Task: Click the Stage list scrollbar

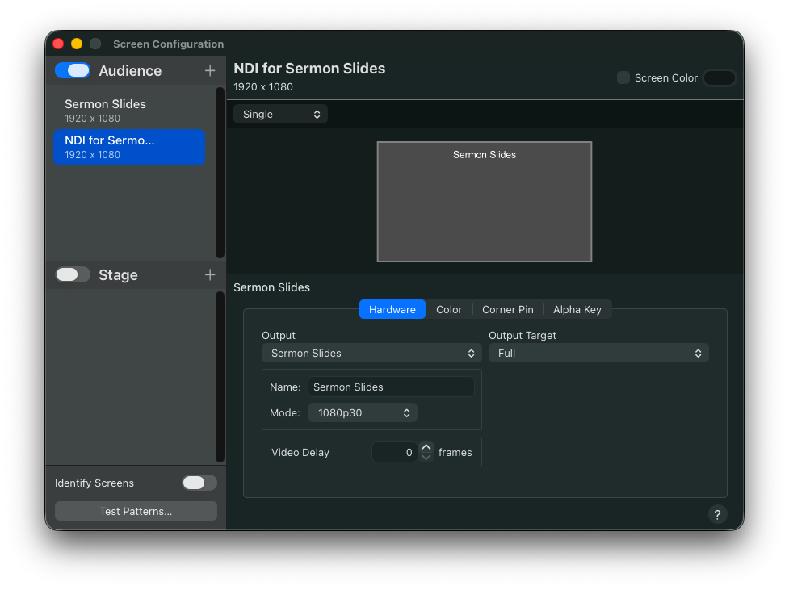Action: 220,377
